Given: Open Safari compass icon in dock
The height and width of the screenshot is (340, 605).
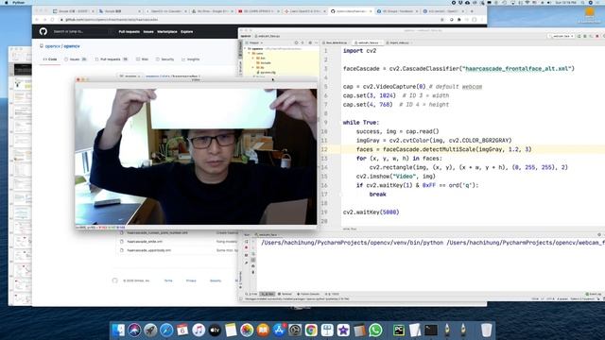Looking at the screenshot, I should (166, 330).
